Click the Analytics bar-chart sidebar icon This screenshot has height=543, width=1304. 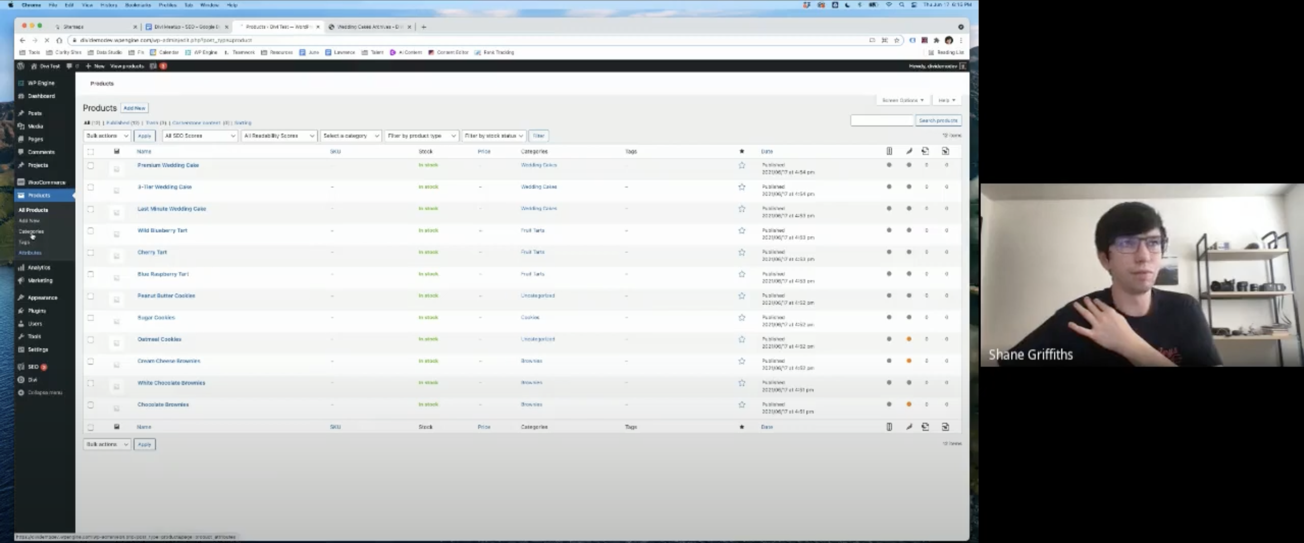[21, 267]
